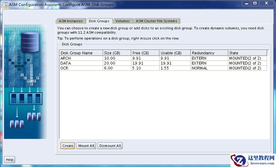Viewport: 276px width, 167px height.
Task: Click the Mount All button
Action: coord(86,146)
